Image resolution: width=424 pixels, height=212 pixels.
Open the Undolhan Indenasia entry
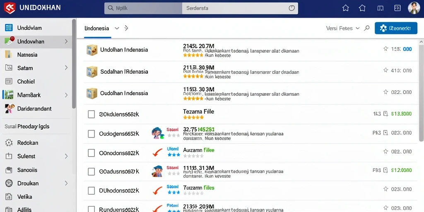124,50
